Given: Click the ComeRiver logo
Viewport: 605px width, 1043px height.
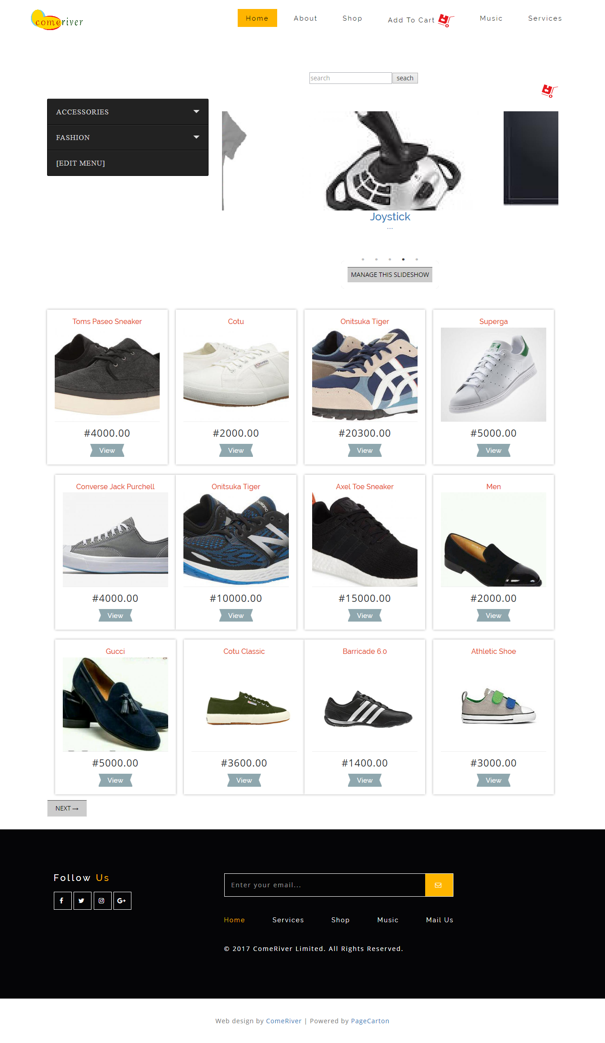Looking at the screenshot, I should click(x=57, y=20).
